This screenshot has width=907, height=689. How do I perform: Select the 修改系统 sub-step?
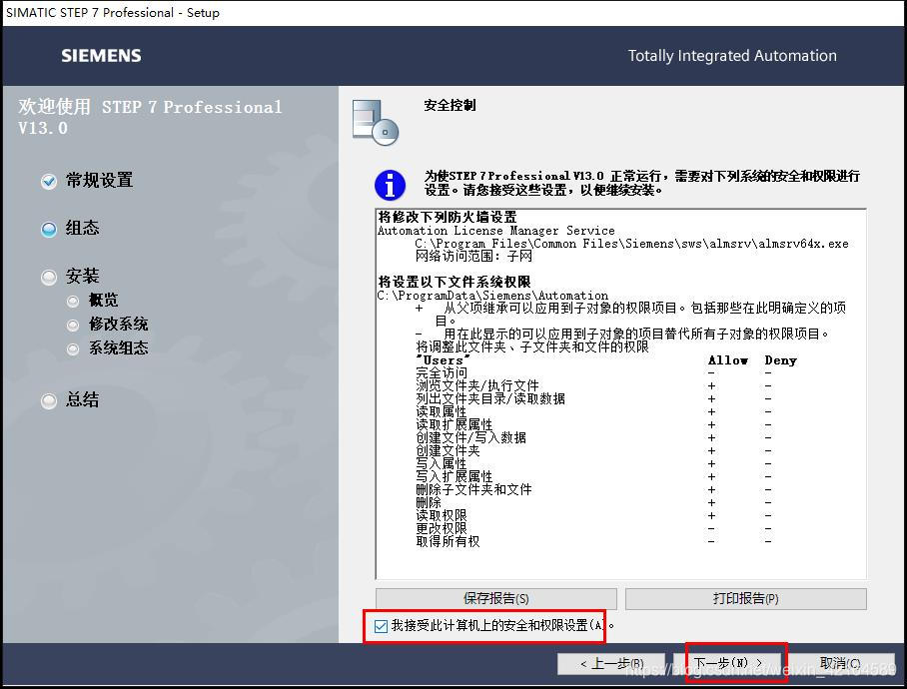point(108,325)
